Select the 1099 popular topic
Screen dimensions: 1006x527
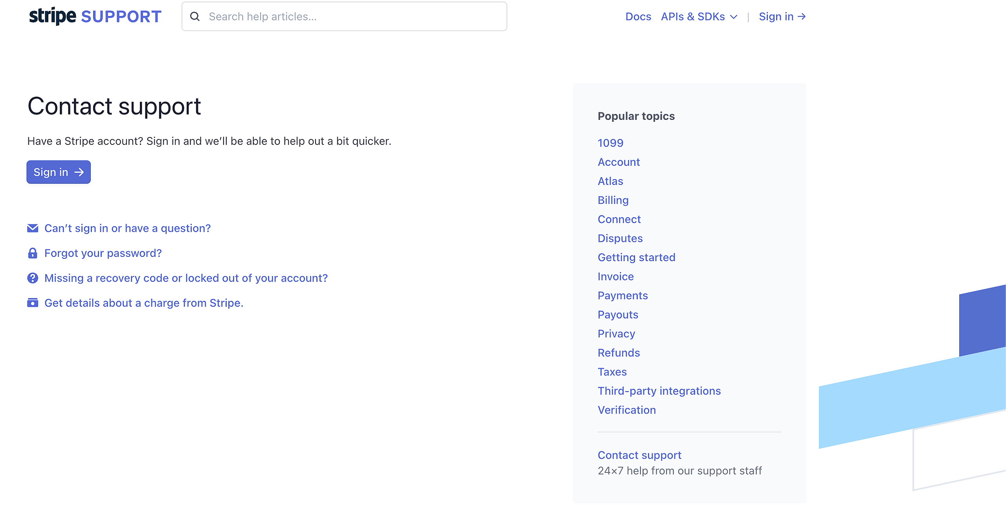coord(610,143)
